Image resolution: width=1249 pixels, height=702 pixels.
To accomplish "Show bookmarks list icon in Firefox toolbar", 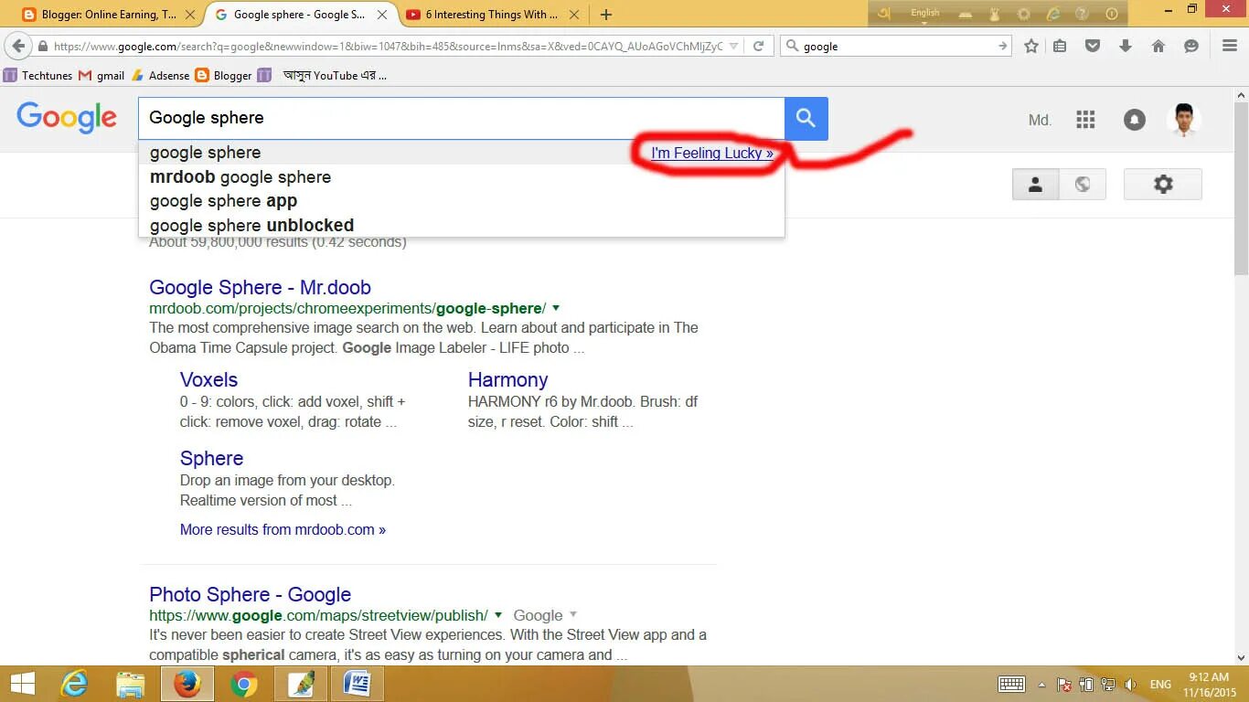I will click(1060, 46).
